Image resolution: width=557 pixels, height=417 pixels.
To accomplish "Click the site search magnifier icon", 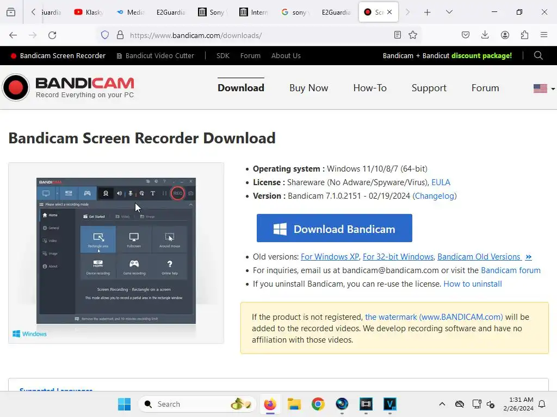I will 538,56.
